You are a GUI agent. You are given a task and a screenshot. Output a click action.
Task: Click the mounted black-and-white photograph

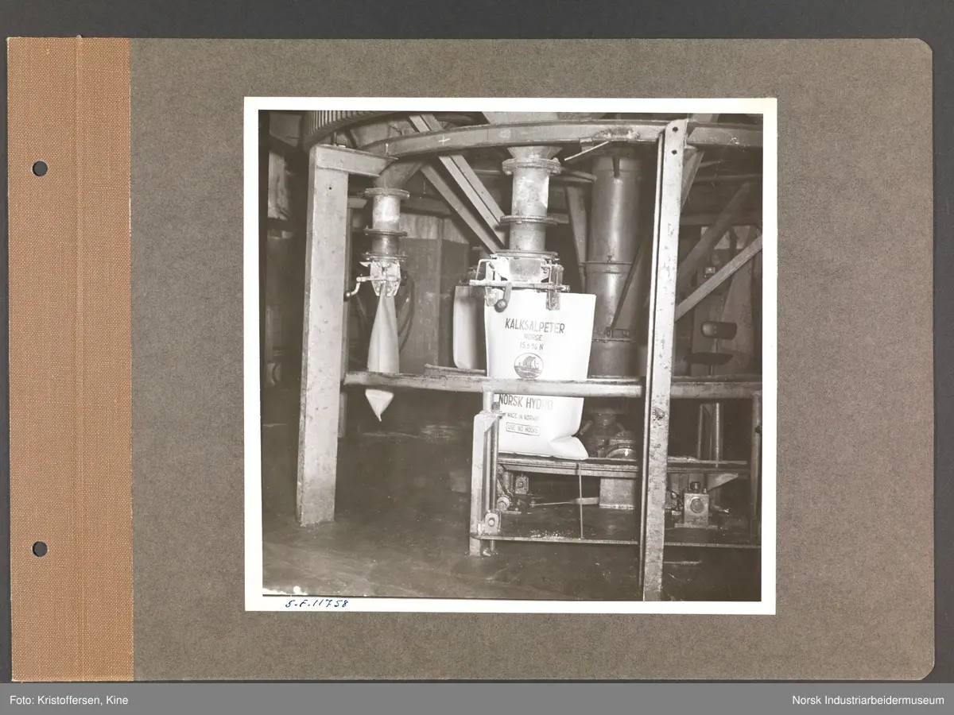(510, 355)
